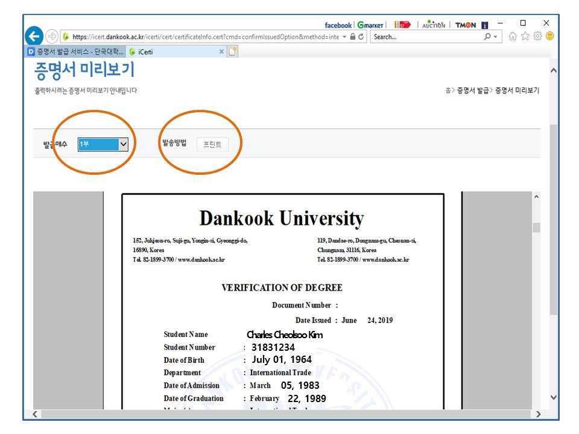This screenshot has height=434, width=579.
Task: Expand the 1부 copies dropdown
Action: [123, 144]
